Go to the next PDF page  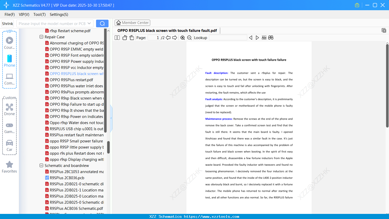(175, 38)
